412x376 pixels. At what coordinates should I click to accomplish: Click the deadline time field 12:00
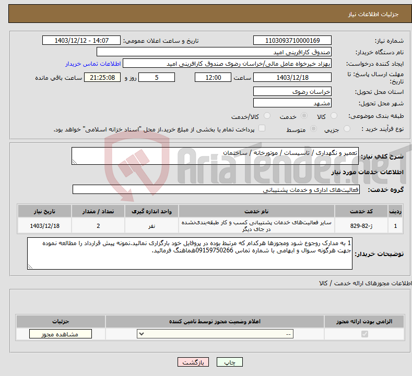[x=213, y=77]
